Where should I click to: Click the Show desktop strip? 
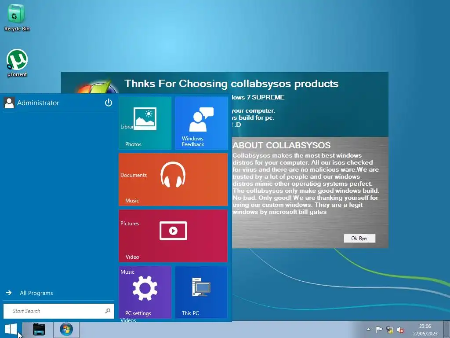click(446, 329)
